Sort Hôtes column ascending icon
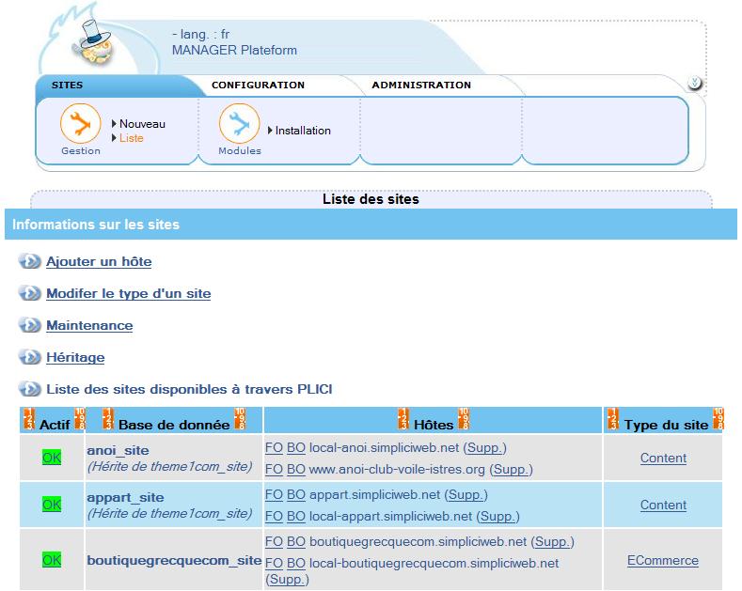The height and width of the screenshot is (591, 742). [403, 419]
